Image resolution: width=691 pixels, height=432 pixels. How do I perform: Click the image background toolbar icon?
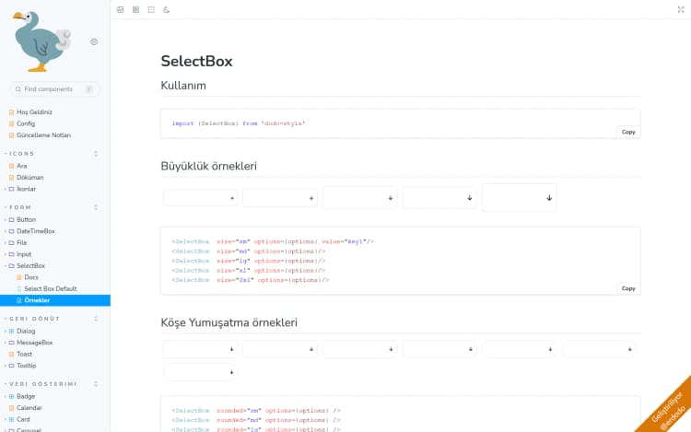[x=121, y=10]
